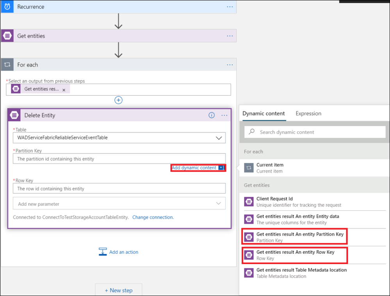Select Client Request Id dynamic content
Viewport: 390px width, 296px height.
click(x=314, y=202)
